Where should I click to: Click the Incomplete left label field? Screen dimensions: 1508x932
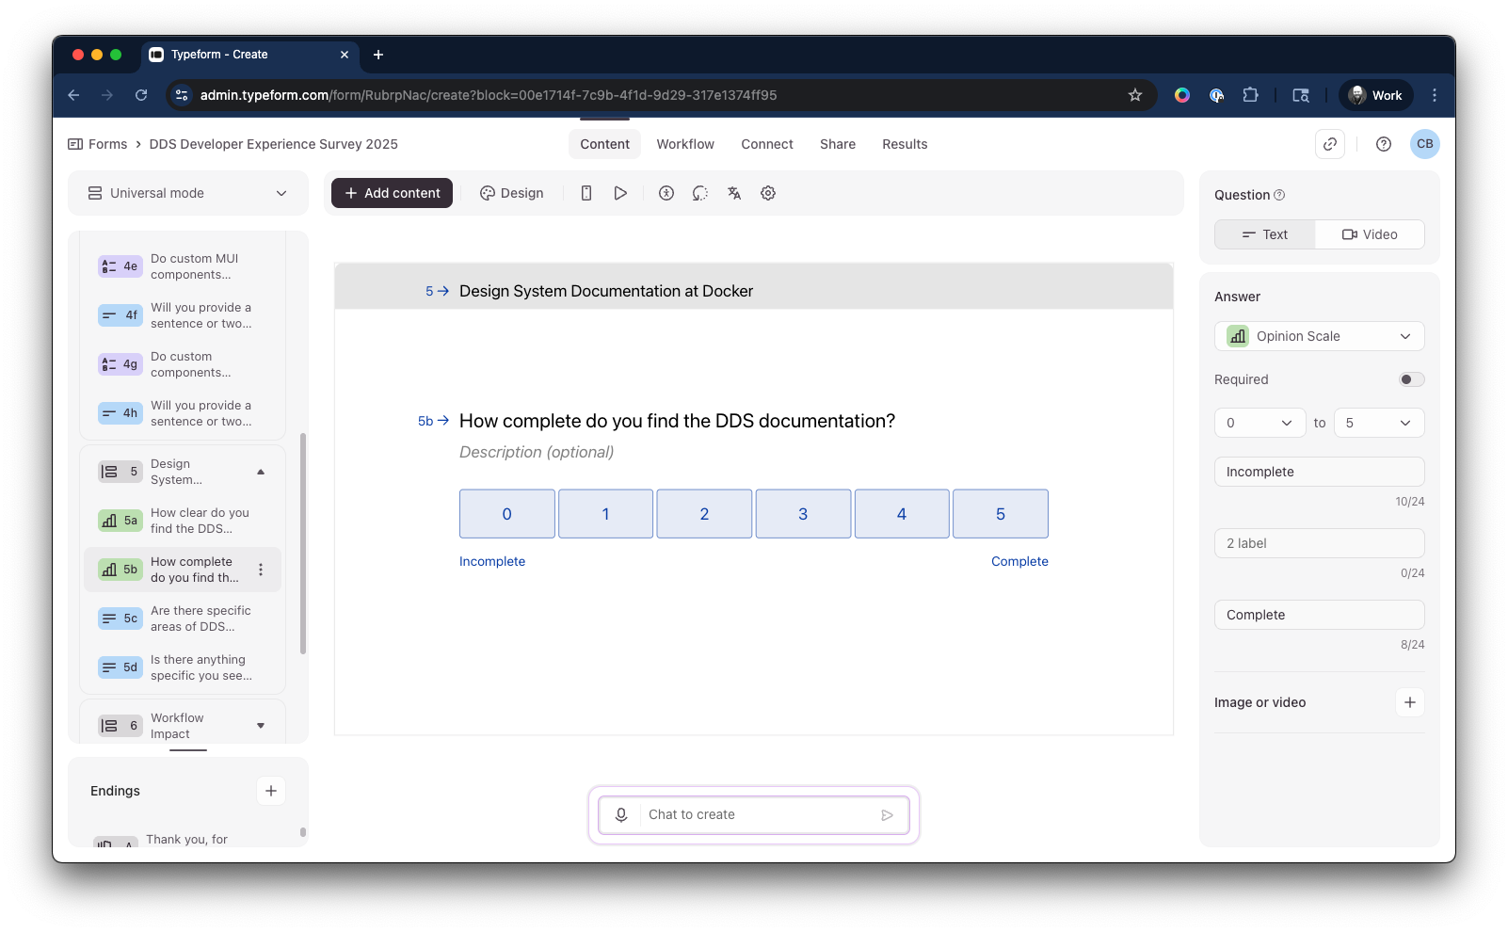[x=1320, y=472]
